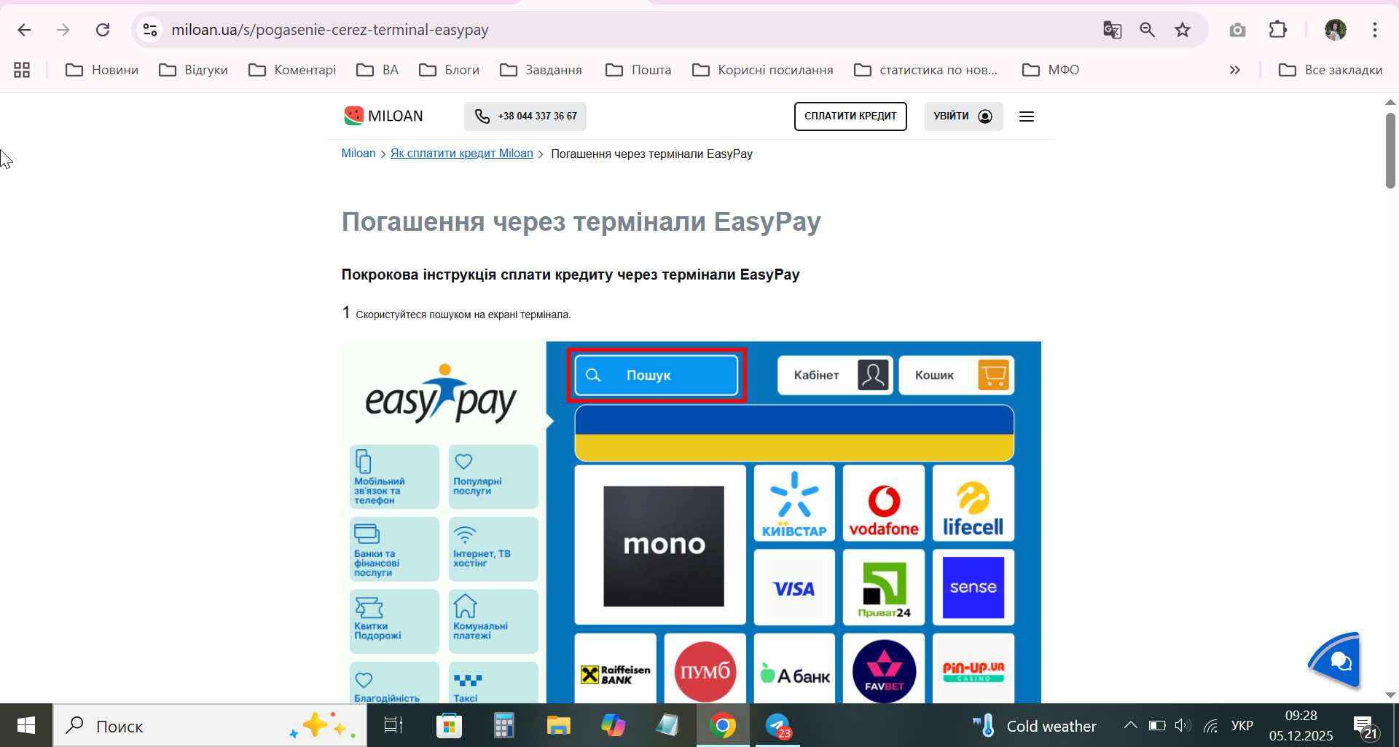The image size is (1399, 747).
Task: Open Telegram from the taskbar
Action: pyautogui.click(x=777, y=725)
